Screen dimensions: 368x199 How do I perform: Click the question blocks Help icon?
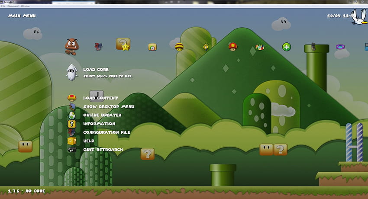(x=72, y=141)
